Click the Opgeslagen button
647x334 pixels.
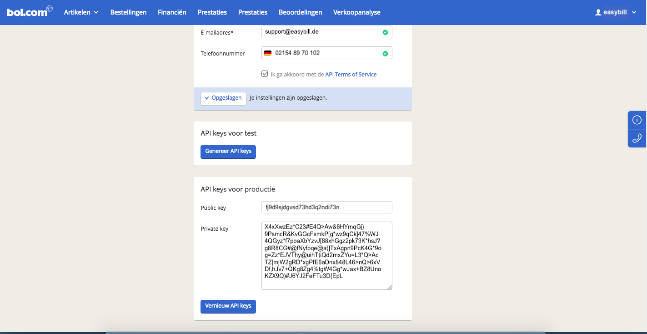[x=223, y=98]
